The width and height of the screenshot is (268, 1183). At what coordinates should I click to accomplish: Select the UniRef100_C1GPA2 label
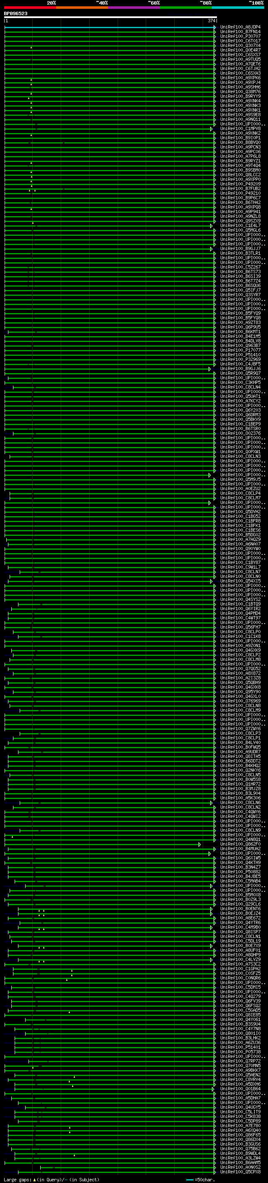240,969
